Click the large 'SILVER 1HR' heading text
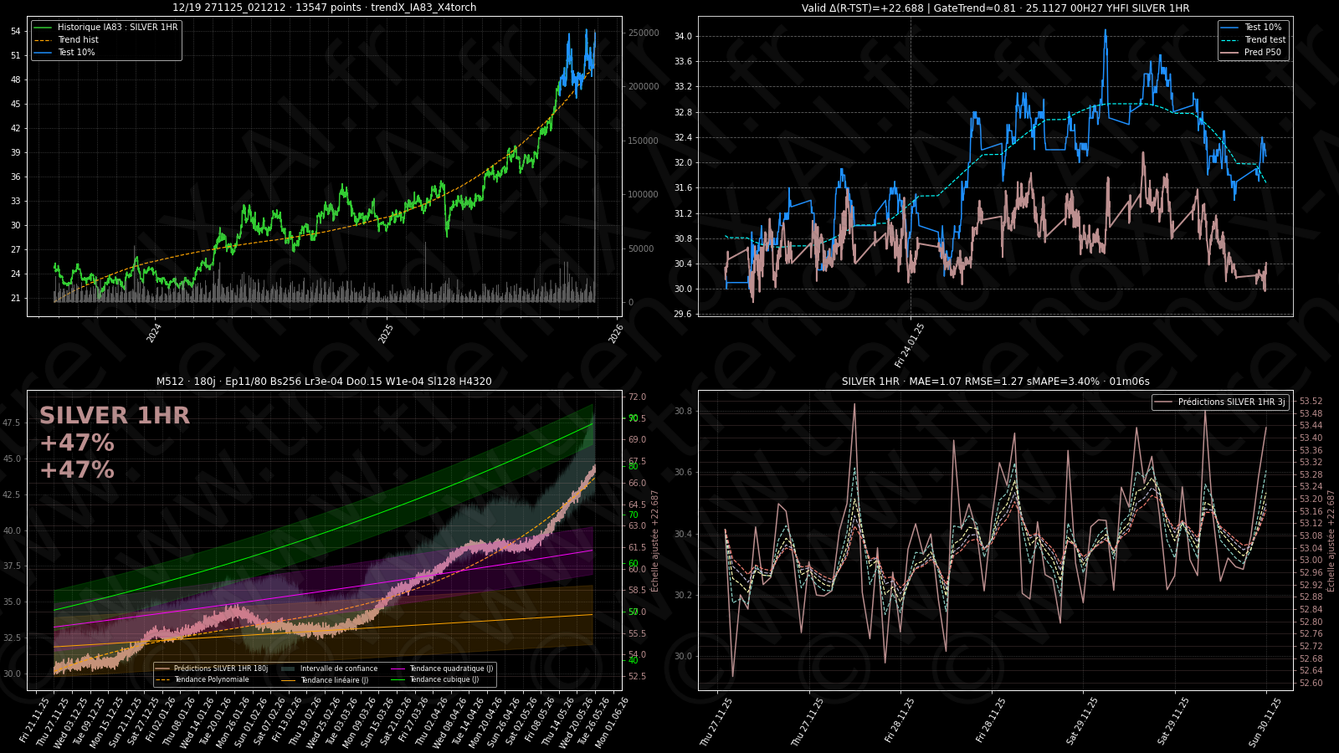 tap(115, 416)
